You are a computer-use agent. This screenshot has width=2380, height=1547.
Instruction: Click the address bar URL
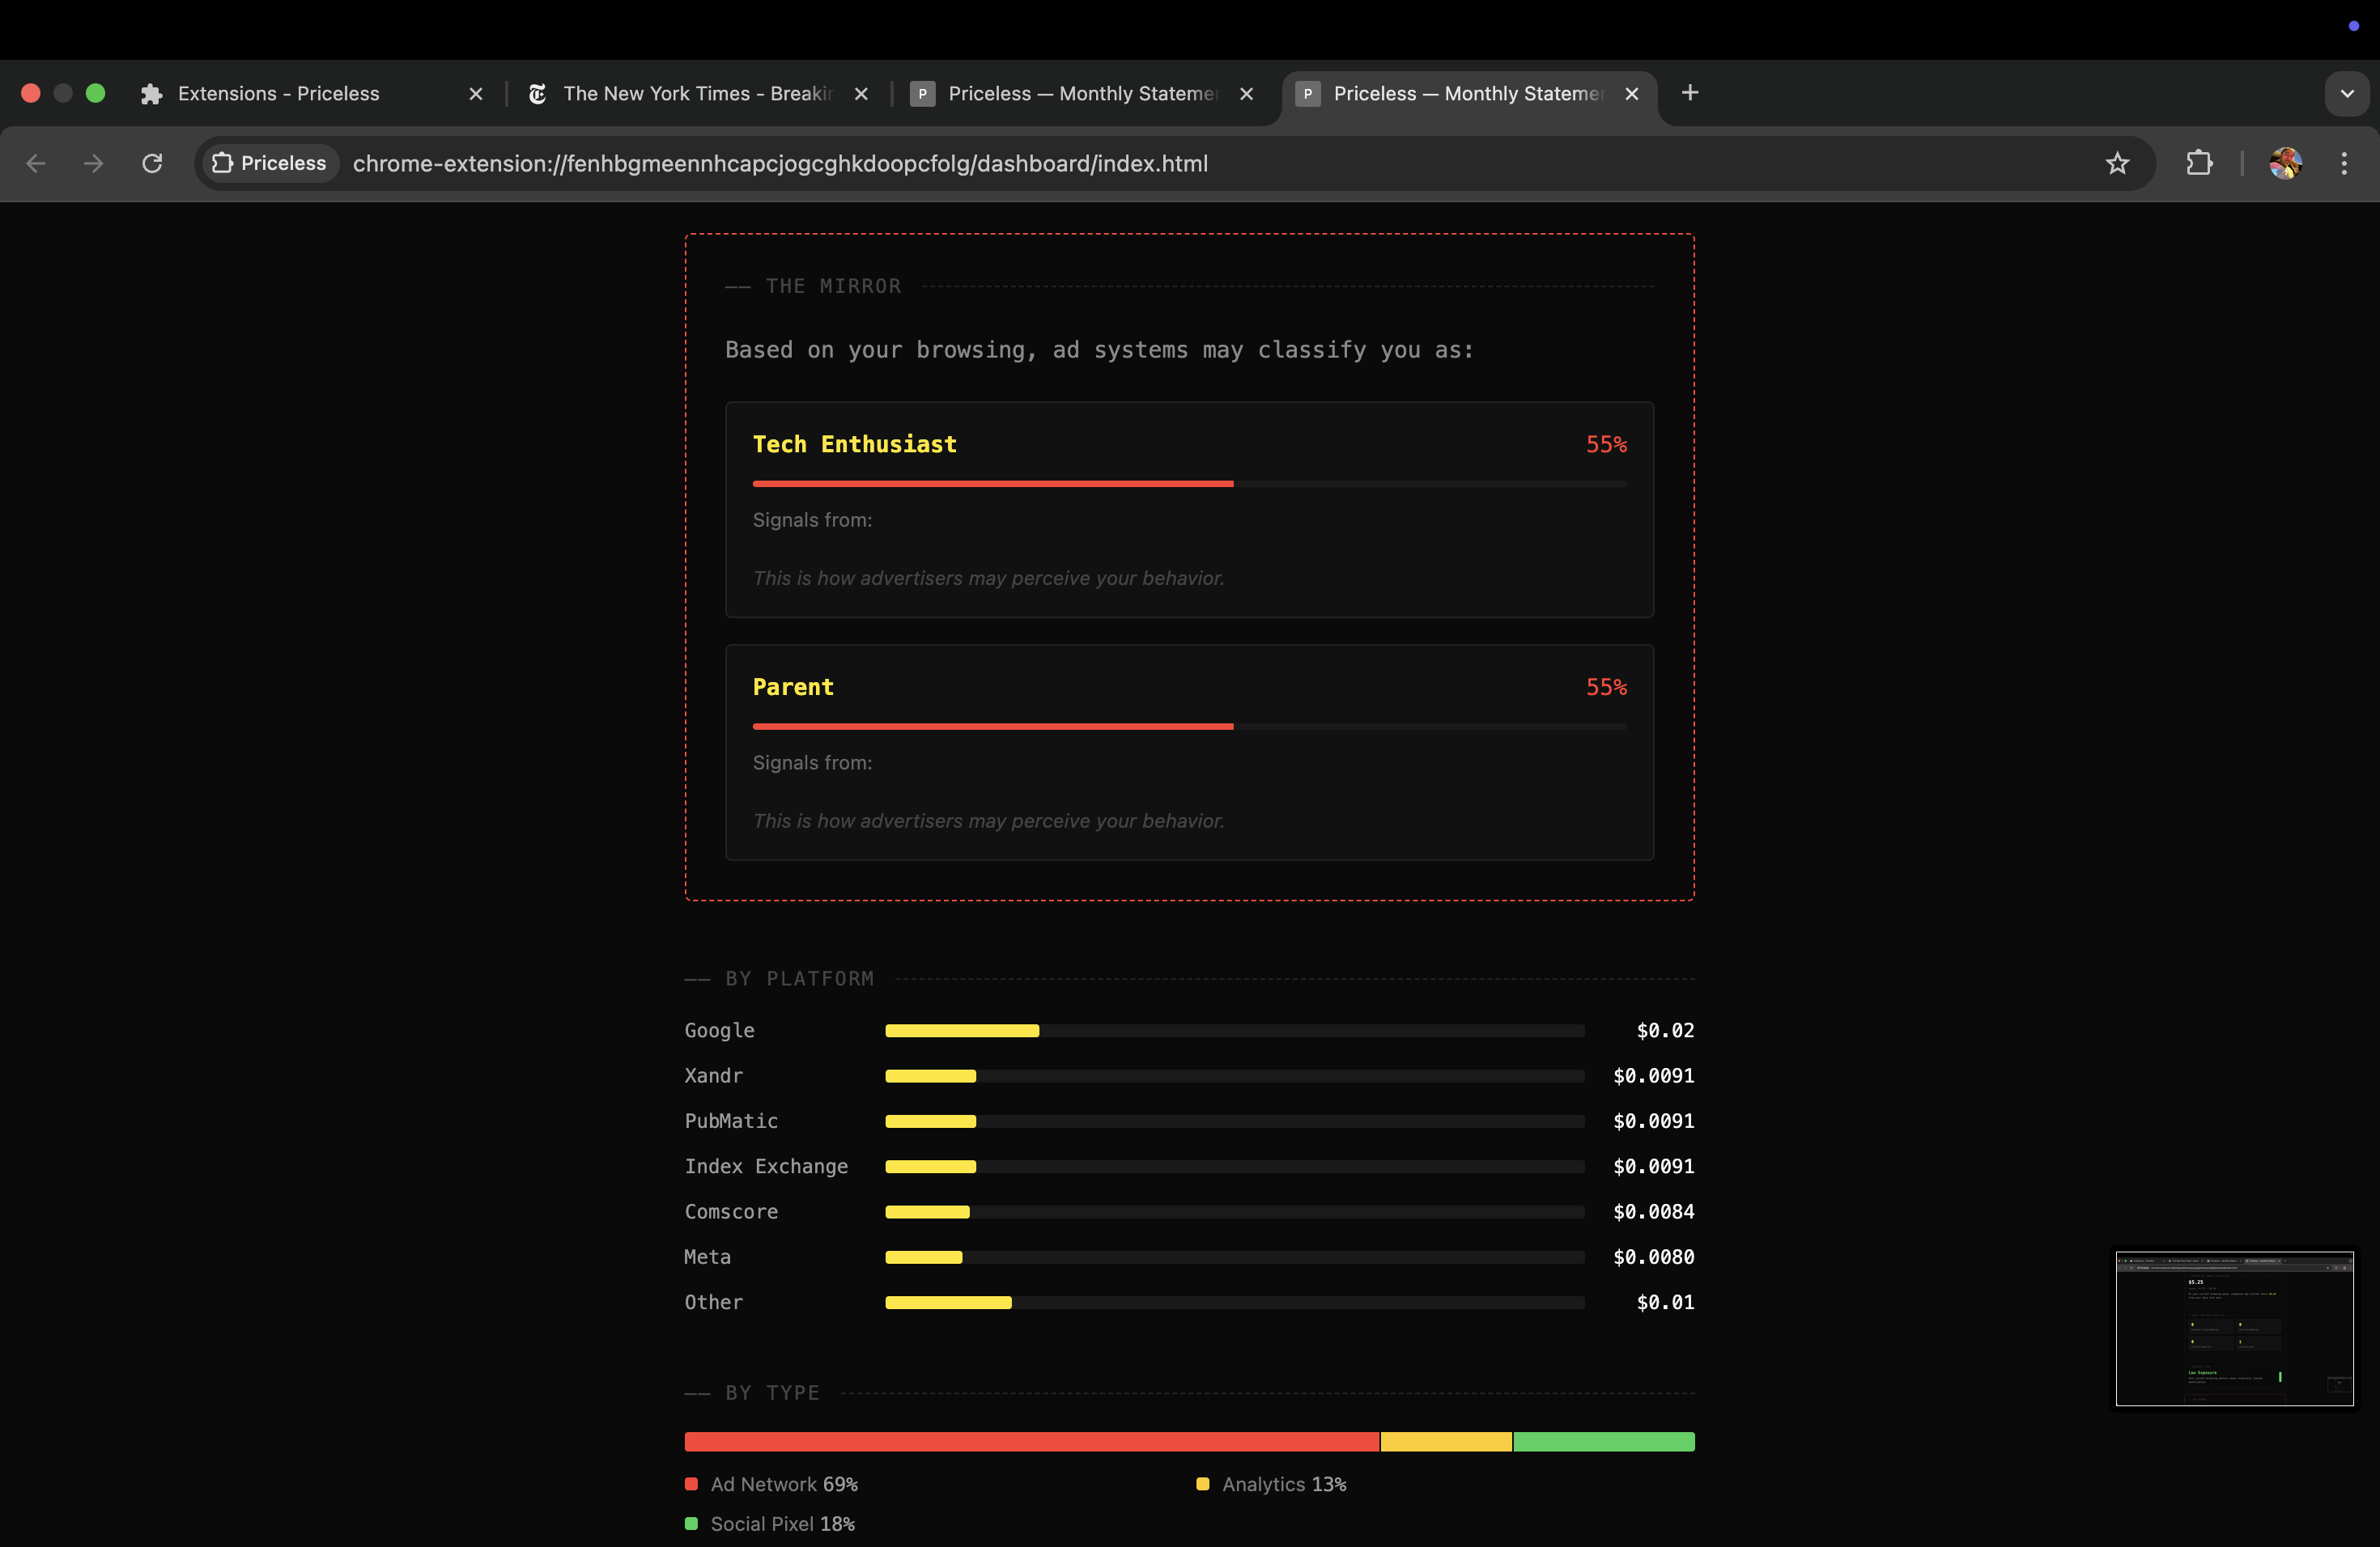780,163
